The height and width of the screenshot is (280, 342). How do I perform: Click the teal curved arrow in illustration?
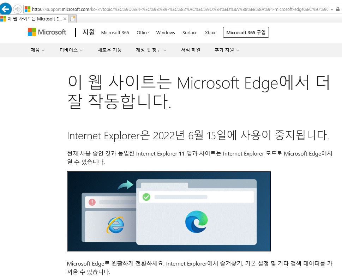(125, 185)
